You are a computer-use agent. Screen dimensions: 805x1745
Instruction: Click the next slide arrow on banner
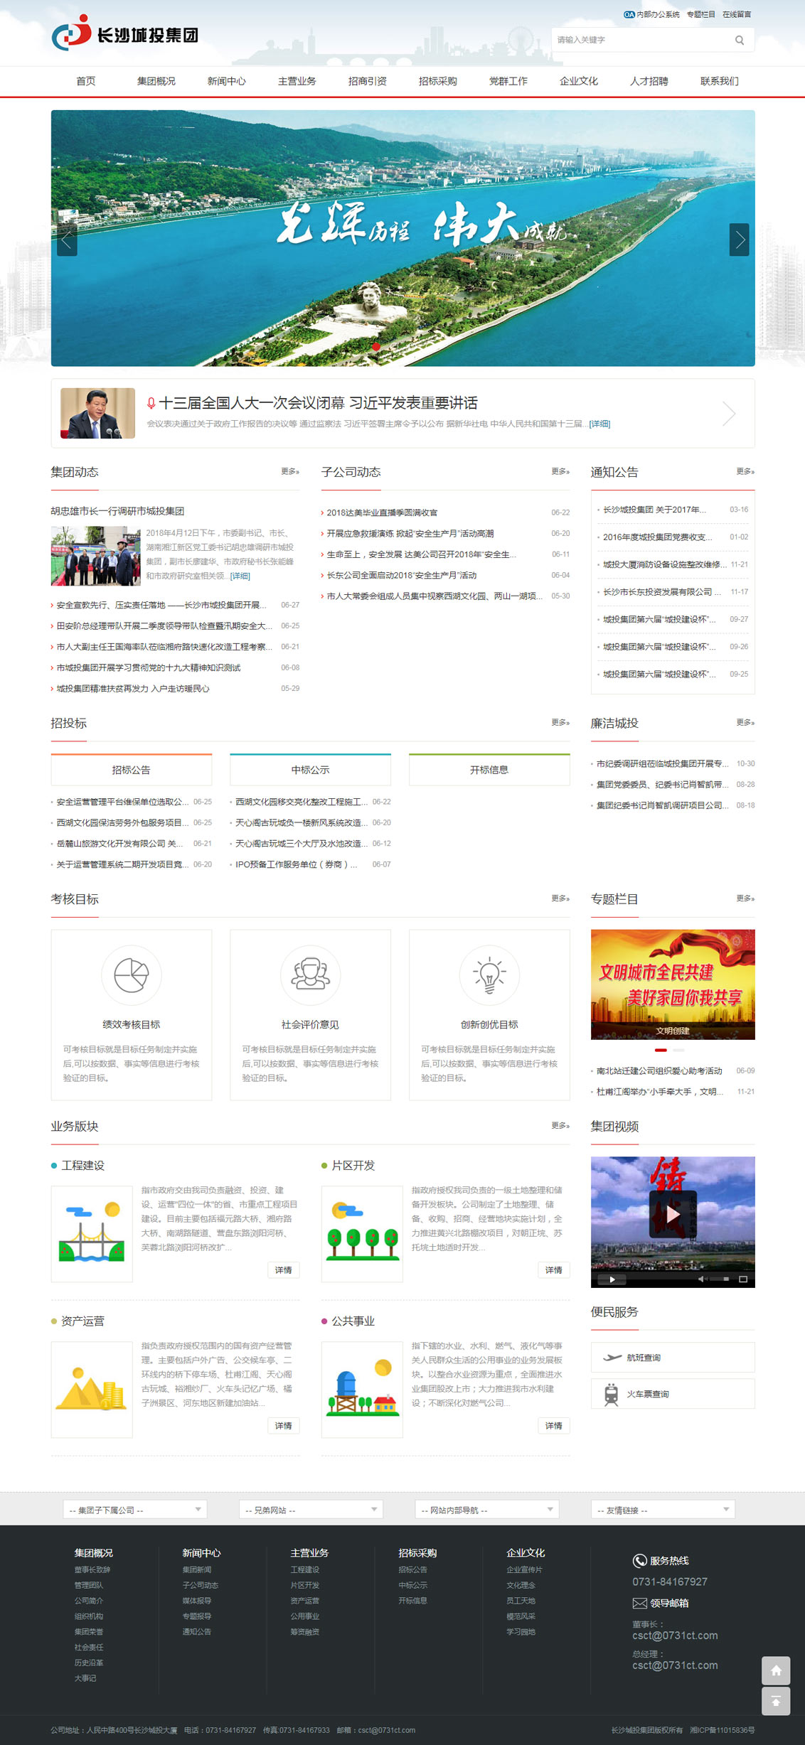tap(739, 240)
